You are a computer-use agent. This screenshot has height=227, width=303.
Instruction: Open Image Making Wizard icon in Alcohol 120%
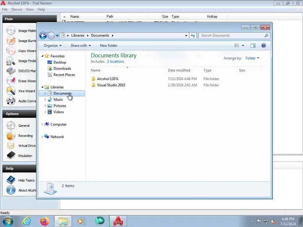11,30
